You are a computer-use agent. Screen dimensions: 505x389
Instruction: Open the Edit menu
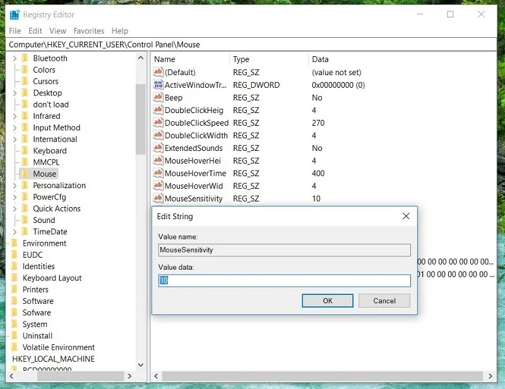pyautogui.click(x=35, y=30)
